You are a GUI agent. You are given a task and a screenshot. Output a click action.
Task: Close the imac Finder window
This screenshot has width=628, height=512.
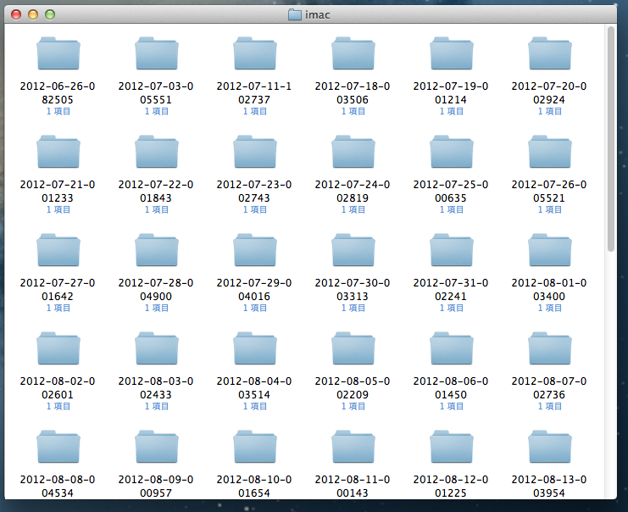(x=16, y=14)
